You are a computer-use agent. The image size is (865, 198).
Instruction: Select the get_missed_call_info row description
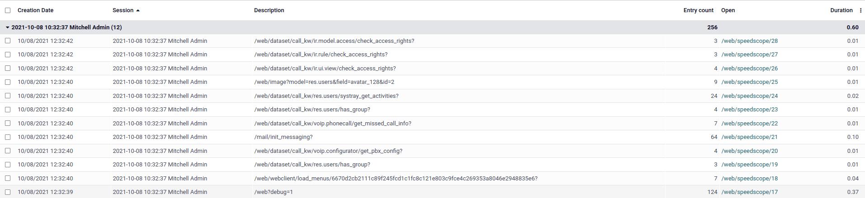[332, 124]
